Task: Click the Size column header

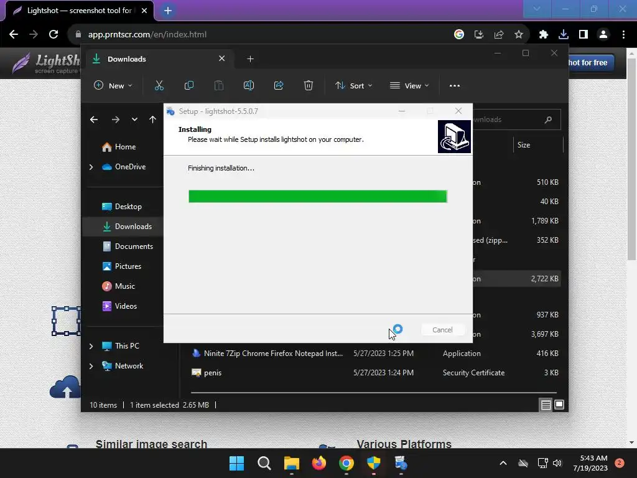Action: pyautogui.click(x=538, y=145)
